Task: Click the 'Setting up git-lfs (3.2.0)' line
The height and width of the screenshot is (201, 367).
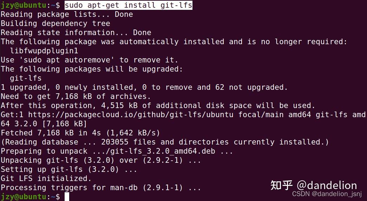Action: [x=69, y=169]
